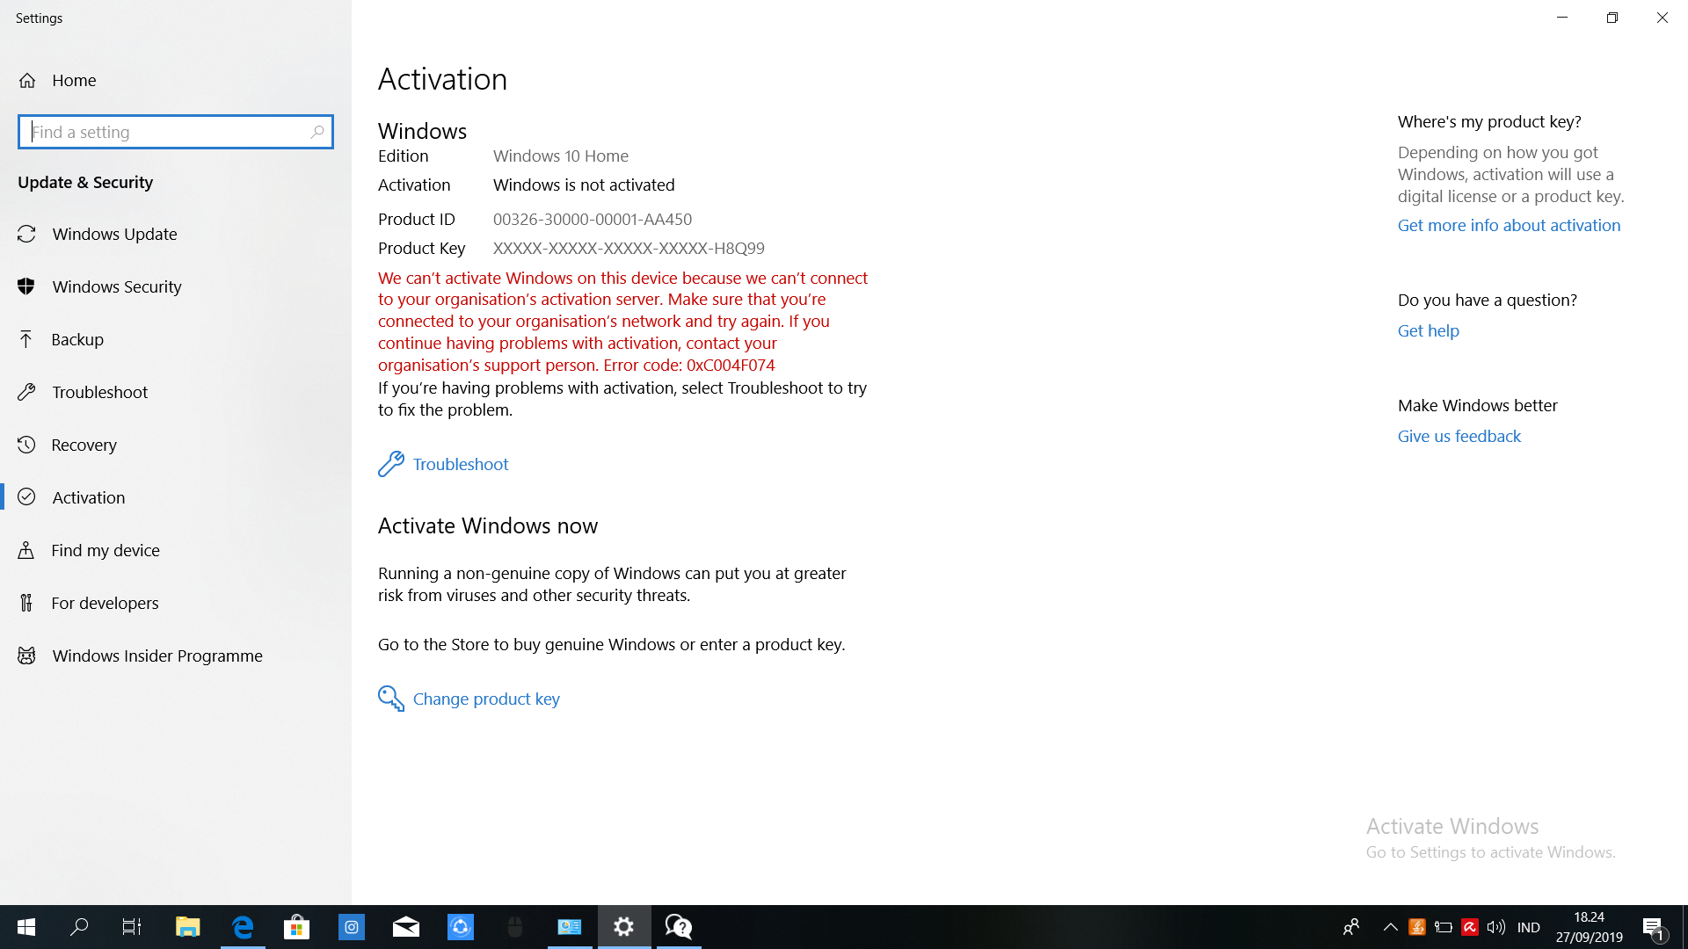Click the sidebar Troubleshoot wrench icon
The width and height of the screenshot is (1688, 949).
coord(26,392)
